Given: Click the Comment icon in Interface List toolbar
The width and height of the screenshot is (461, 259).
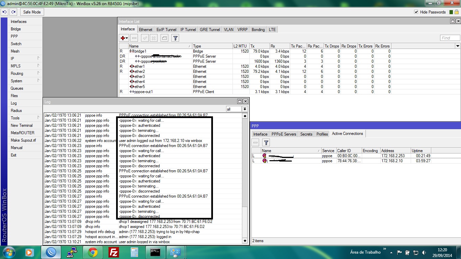Looking at the screenshot, I should tap(164, 38).
